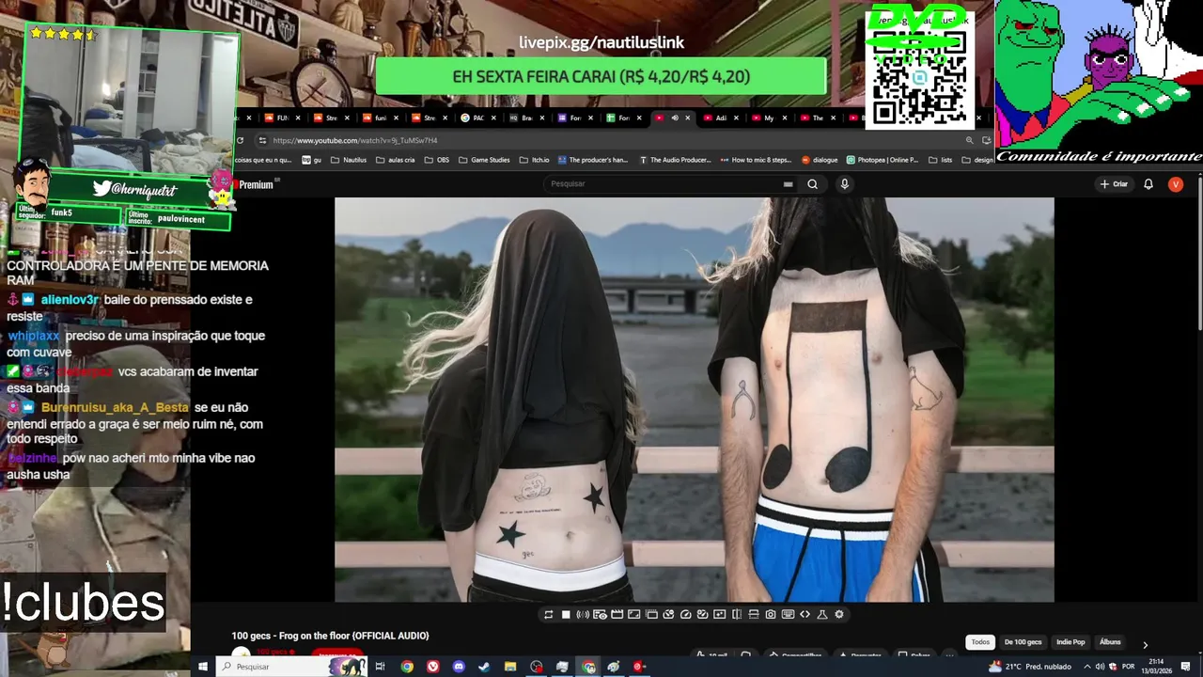Open the dialogue bookmark
This screenshot has height=677, width=1203.
tap(820, 160)
